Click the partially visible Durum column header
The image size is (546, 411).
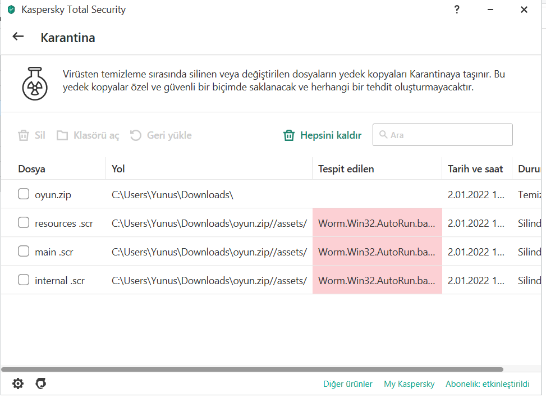529,169
